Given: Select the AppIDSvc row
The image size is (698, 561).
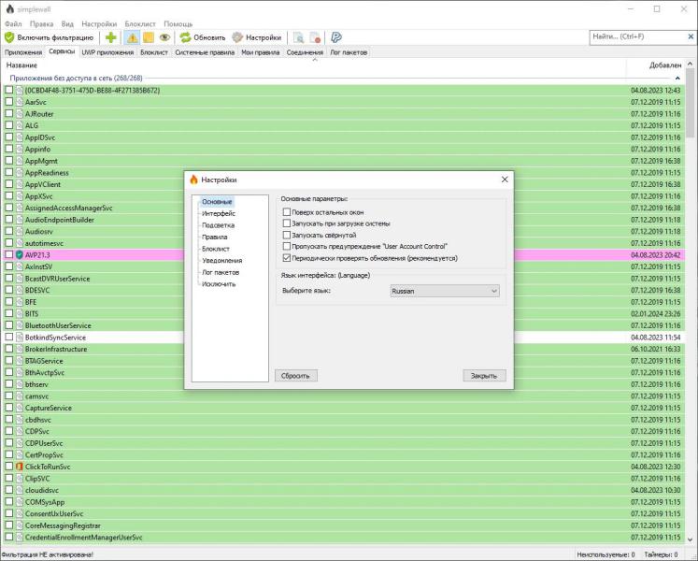Looking at the screenshot, I should 343,137.
